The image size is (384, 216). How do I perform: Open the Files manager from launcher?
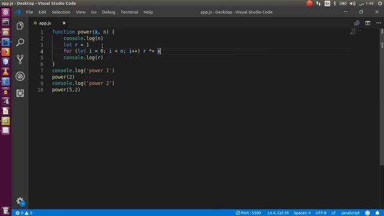(5, 32)
